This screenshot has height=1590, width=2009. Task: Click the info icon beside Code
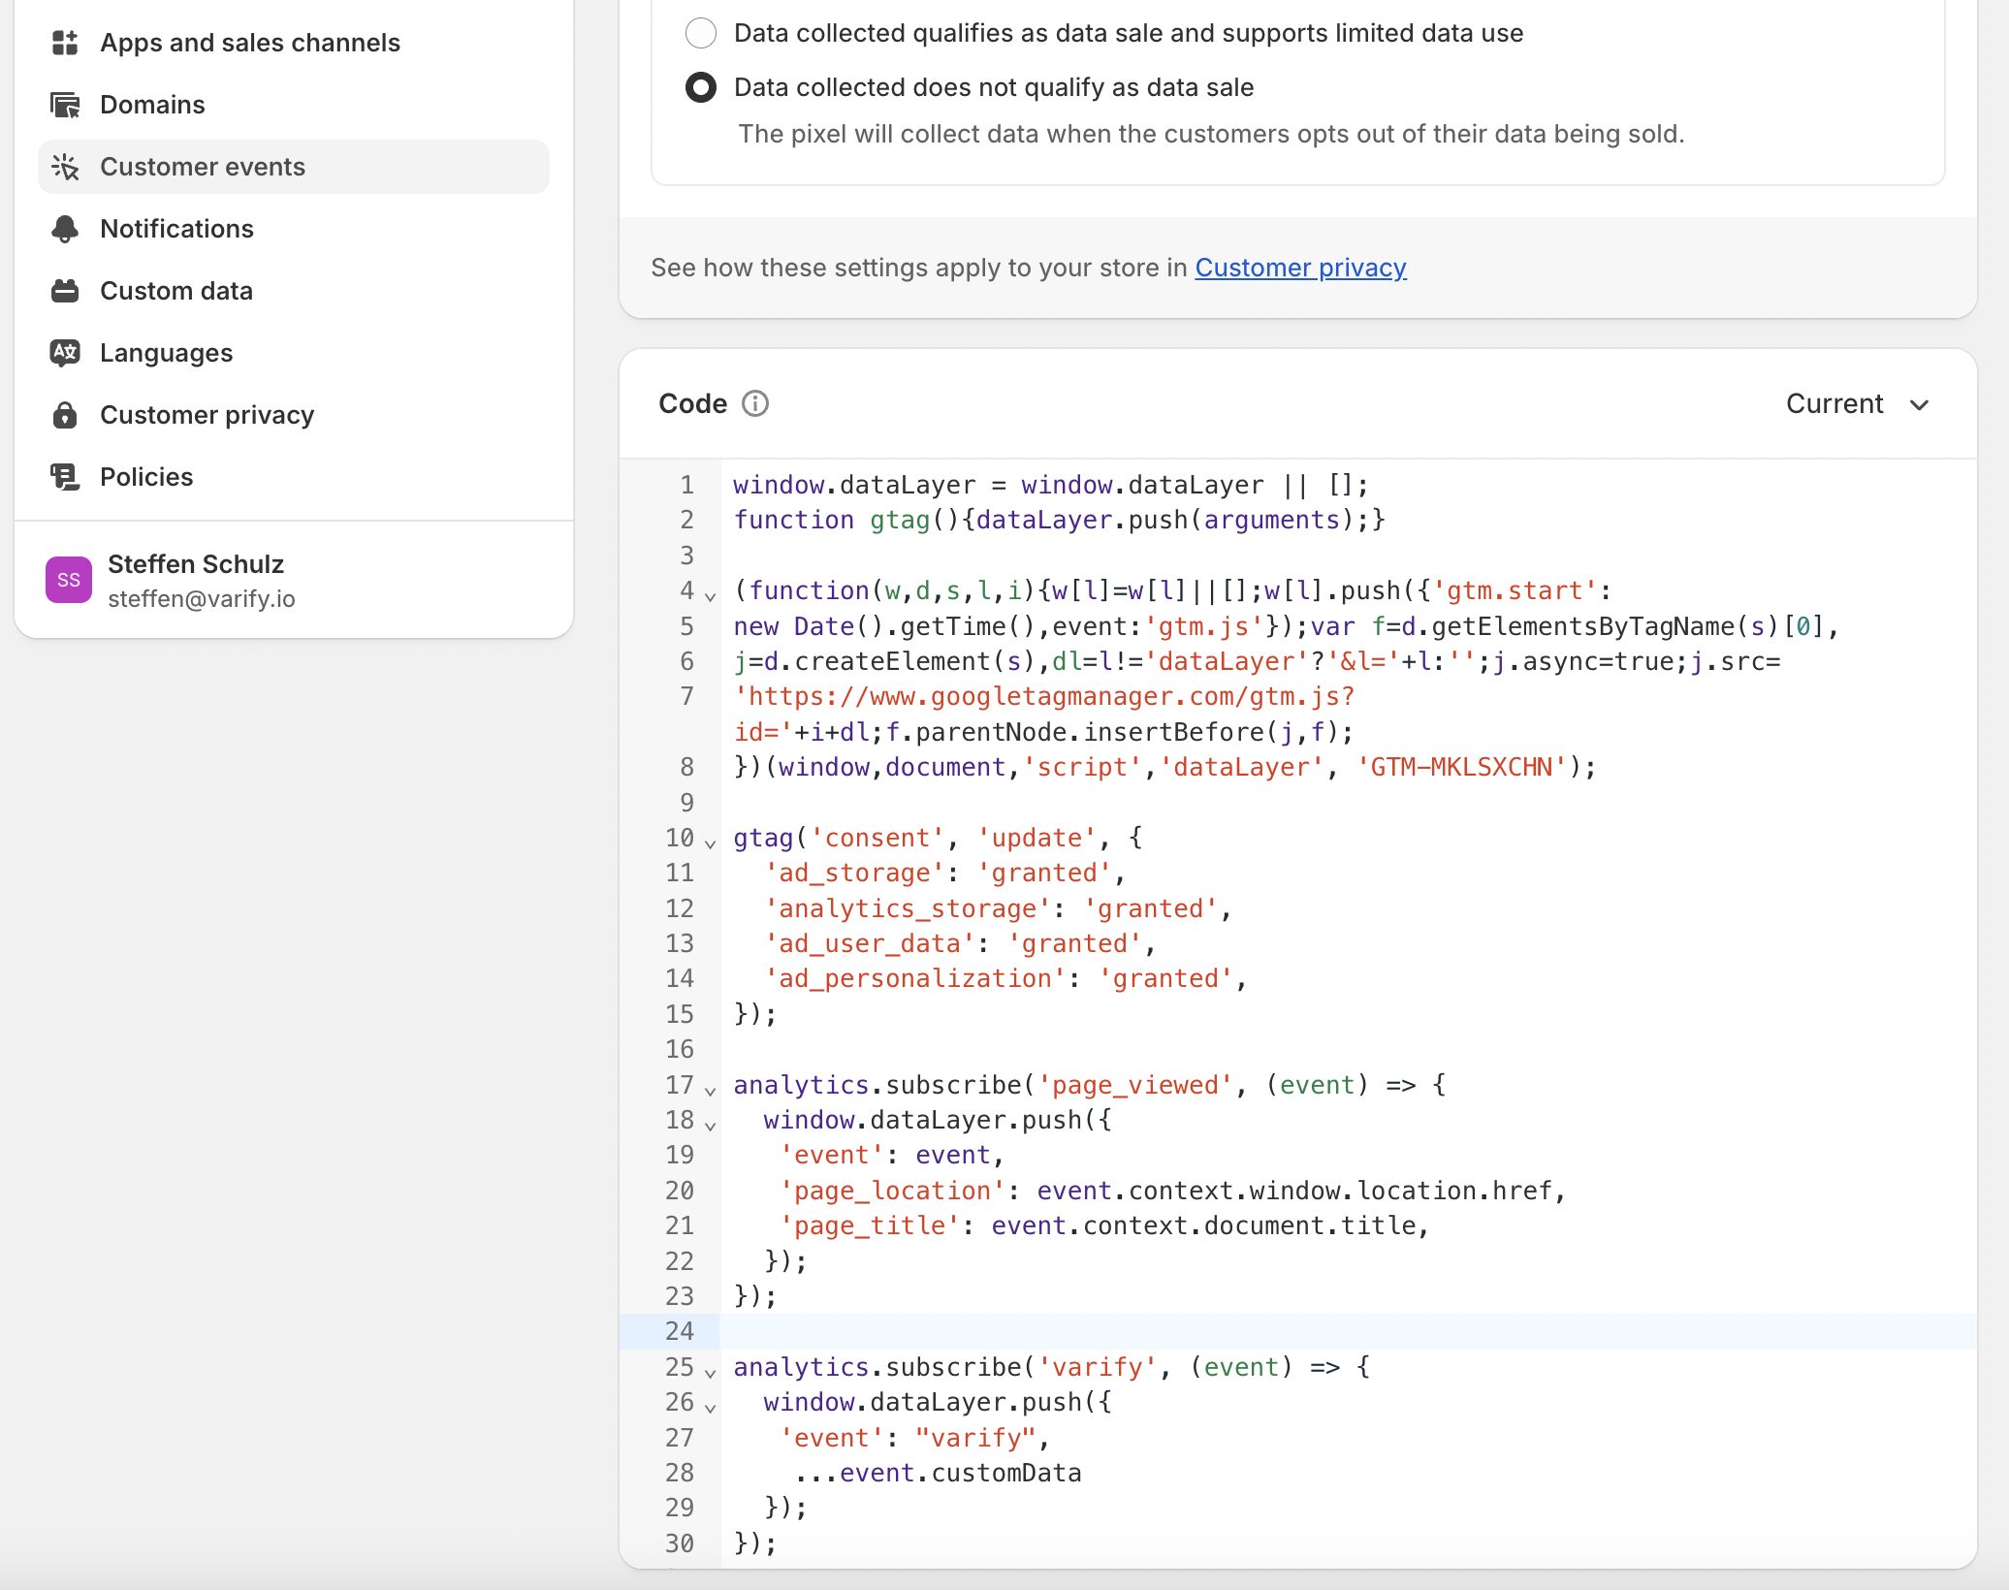pos(755,403)
